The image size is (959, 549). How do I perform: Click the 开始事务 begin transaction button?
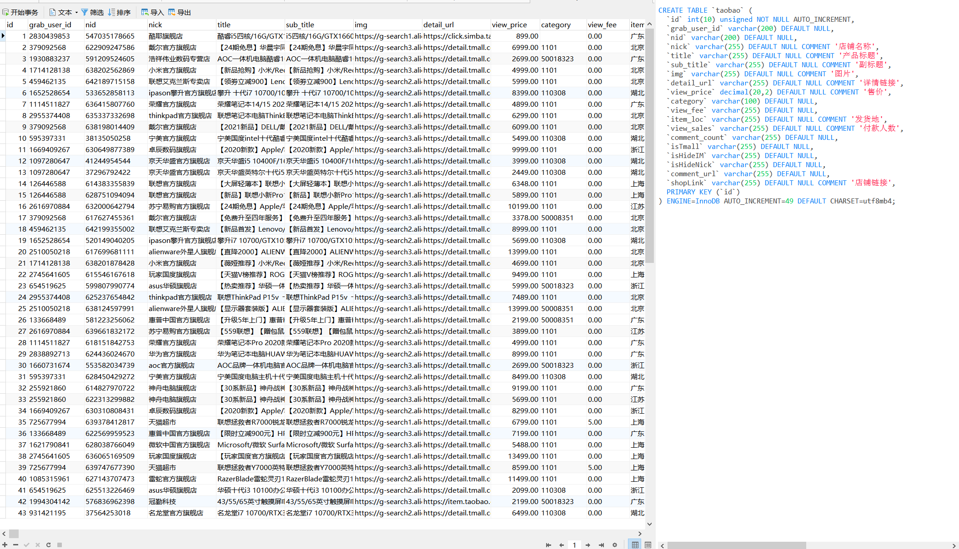[20, 12]
